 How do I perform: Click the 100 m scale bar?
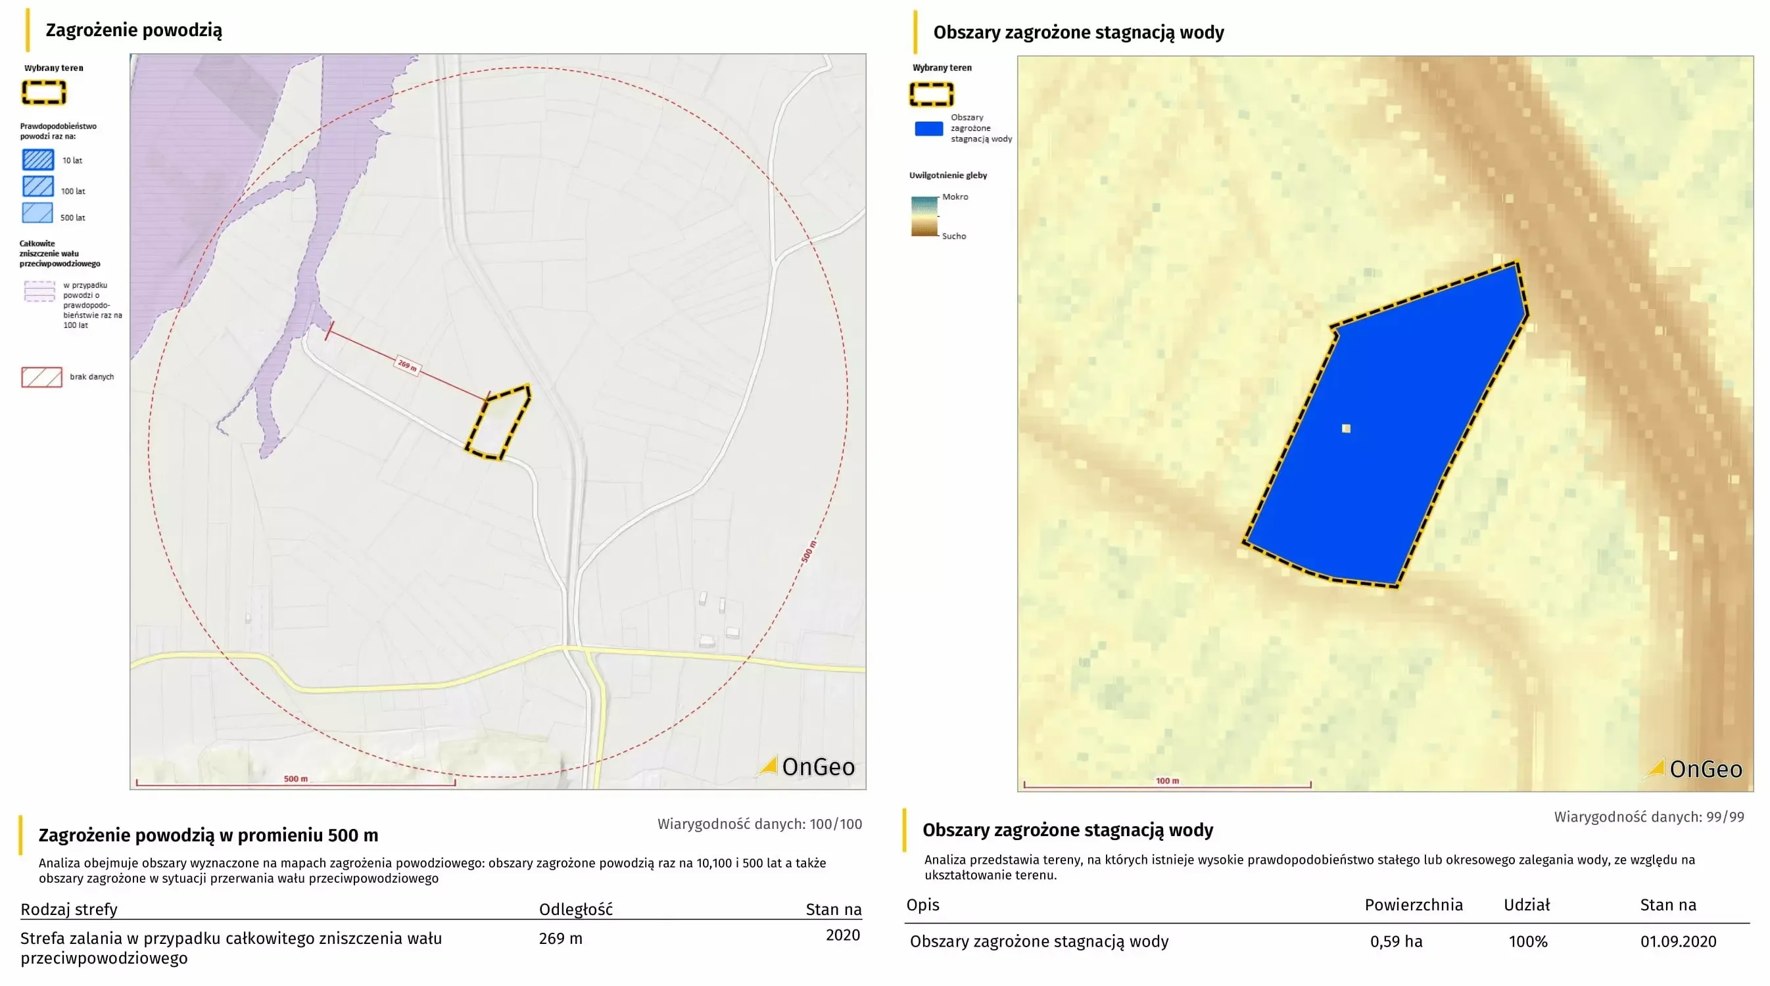[1166, 783]
